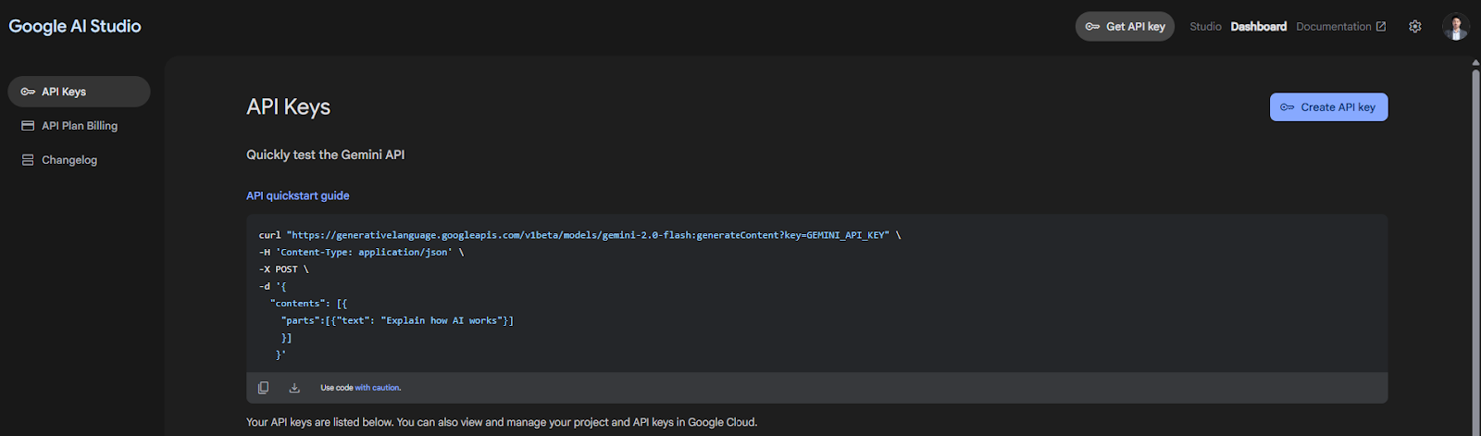Click the Get API key button
Image resolution: width=1481 pixels, height=436 pixels.
point(1125,27)
